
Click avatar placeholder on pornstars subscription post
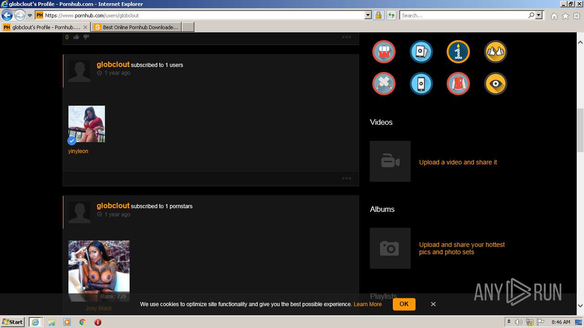click(x=79, y=212)
